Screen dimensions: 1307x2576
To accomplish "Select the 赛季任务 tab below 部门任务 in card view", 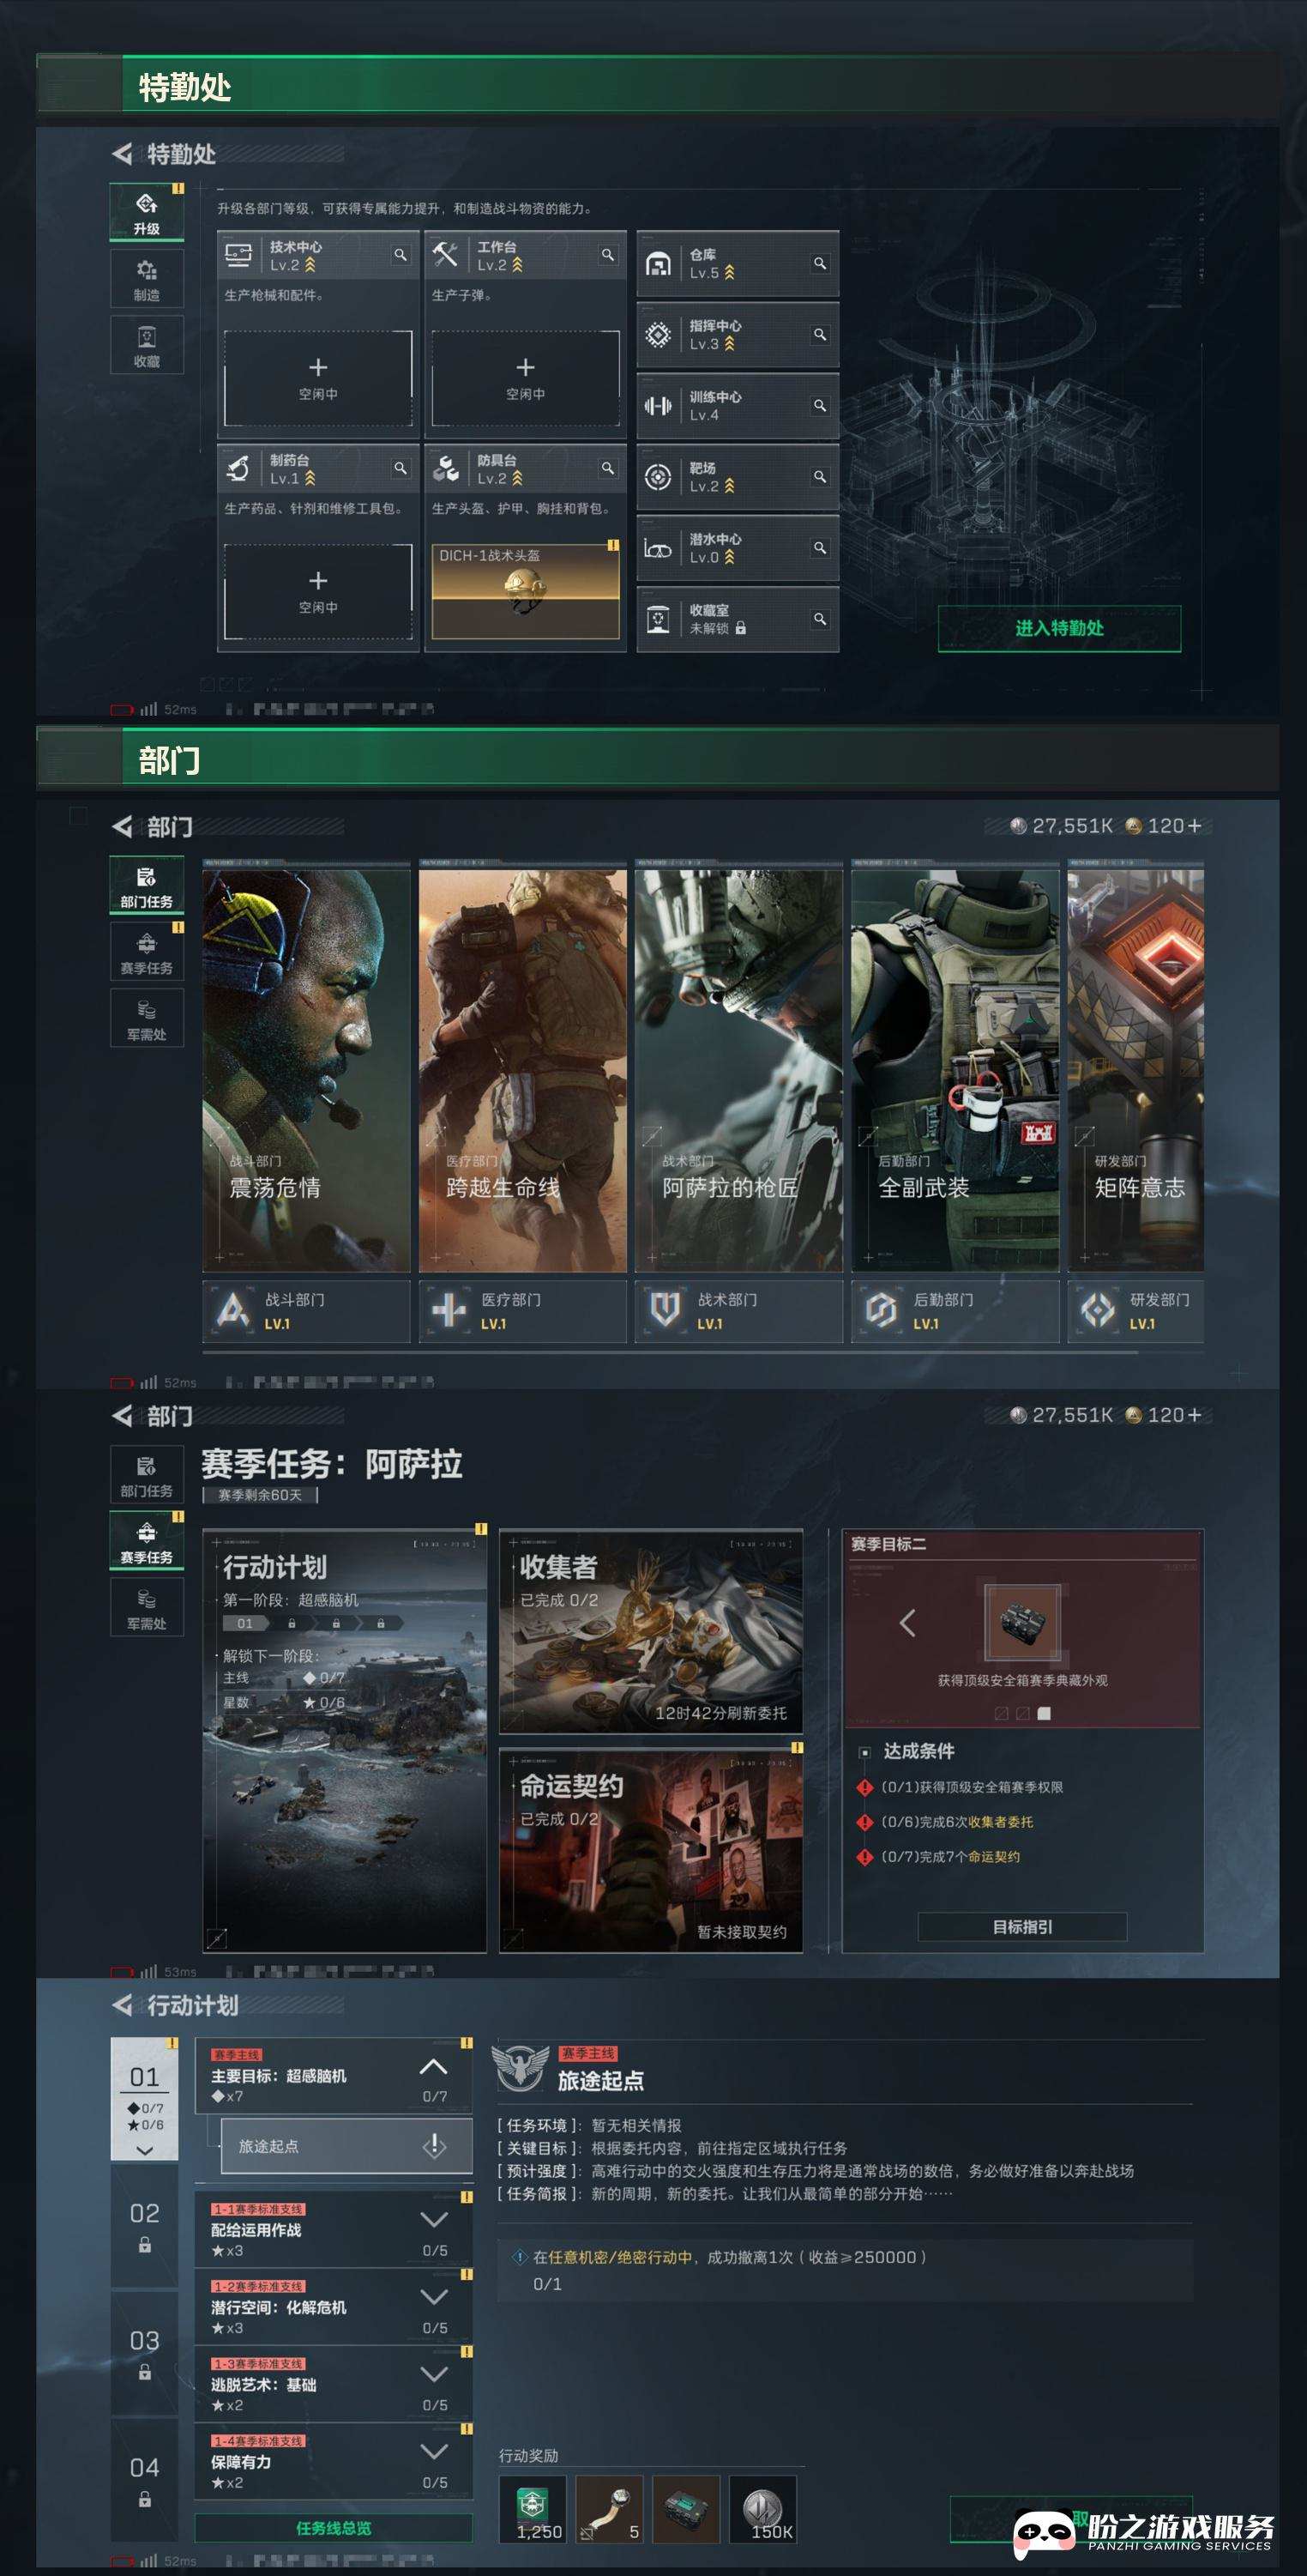I will point(147,951).
